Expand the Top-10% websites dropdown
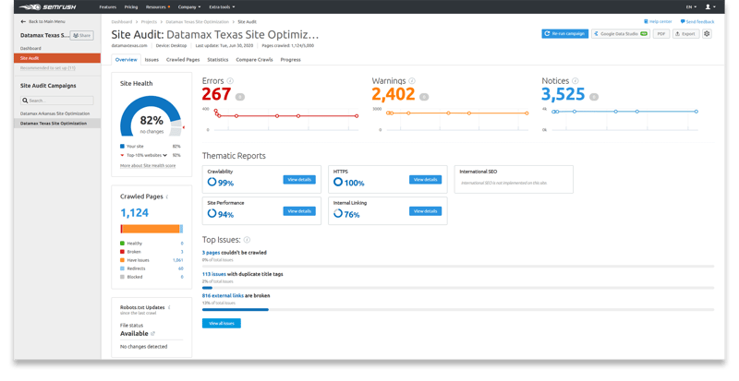Screen dimensions: 739x381 (164, 155)
